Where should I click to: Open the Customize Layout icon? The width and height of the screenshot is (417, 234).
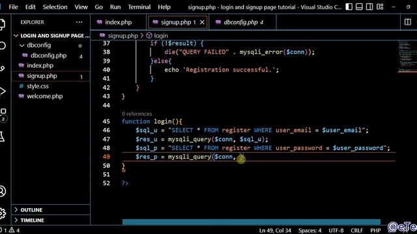380,7
